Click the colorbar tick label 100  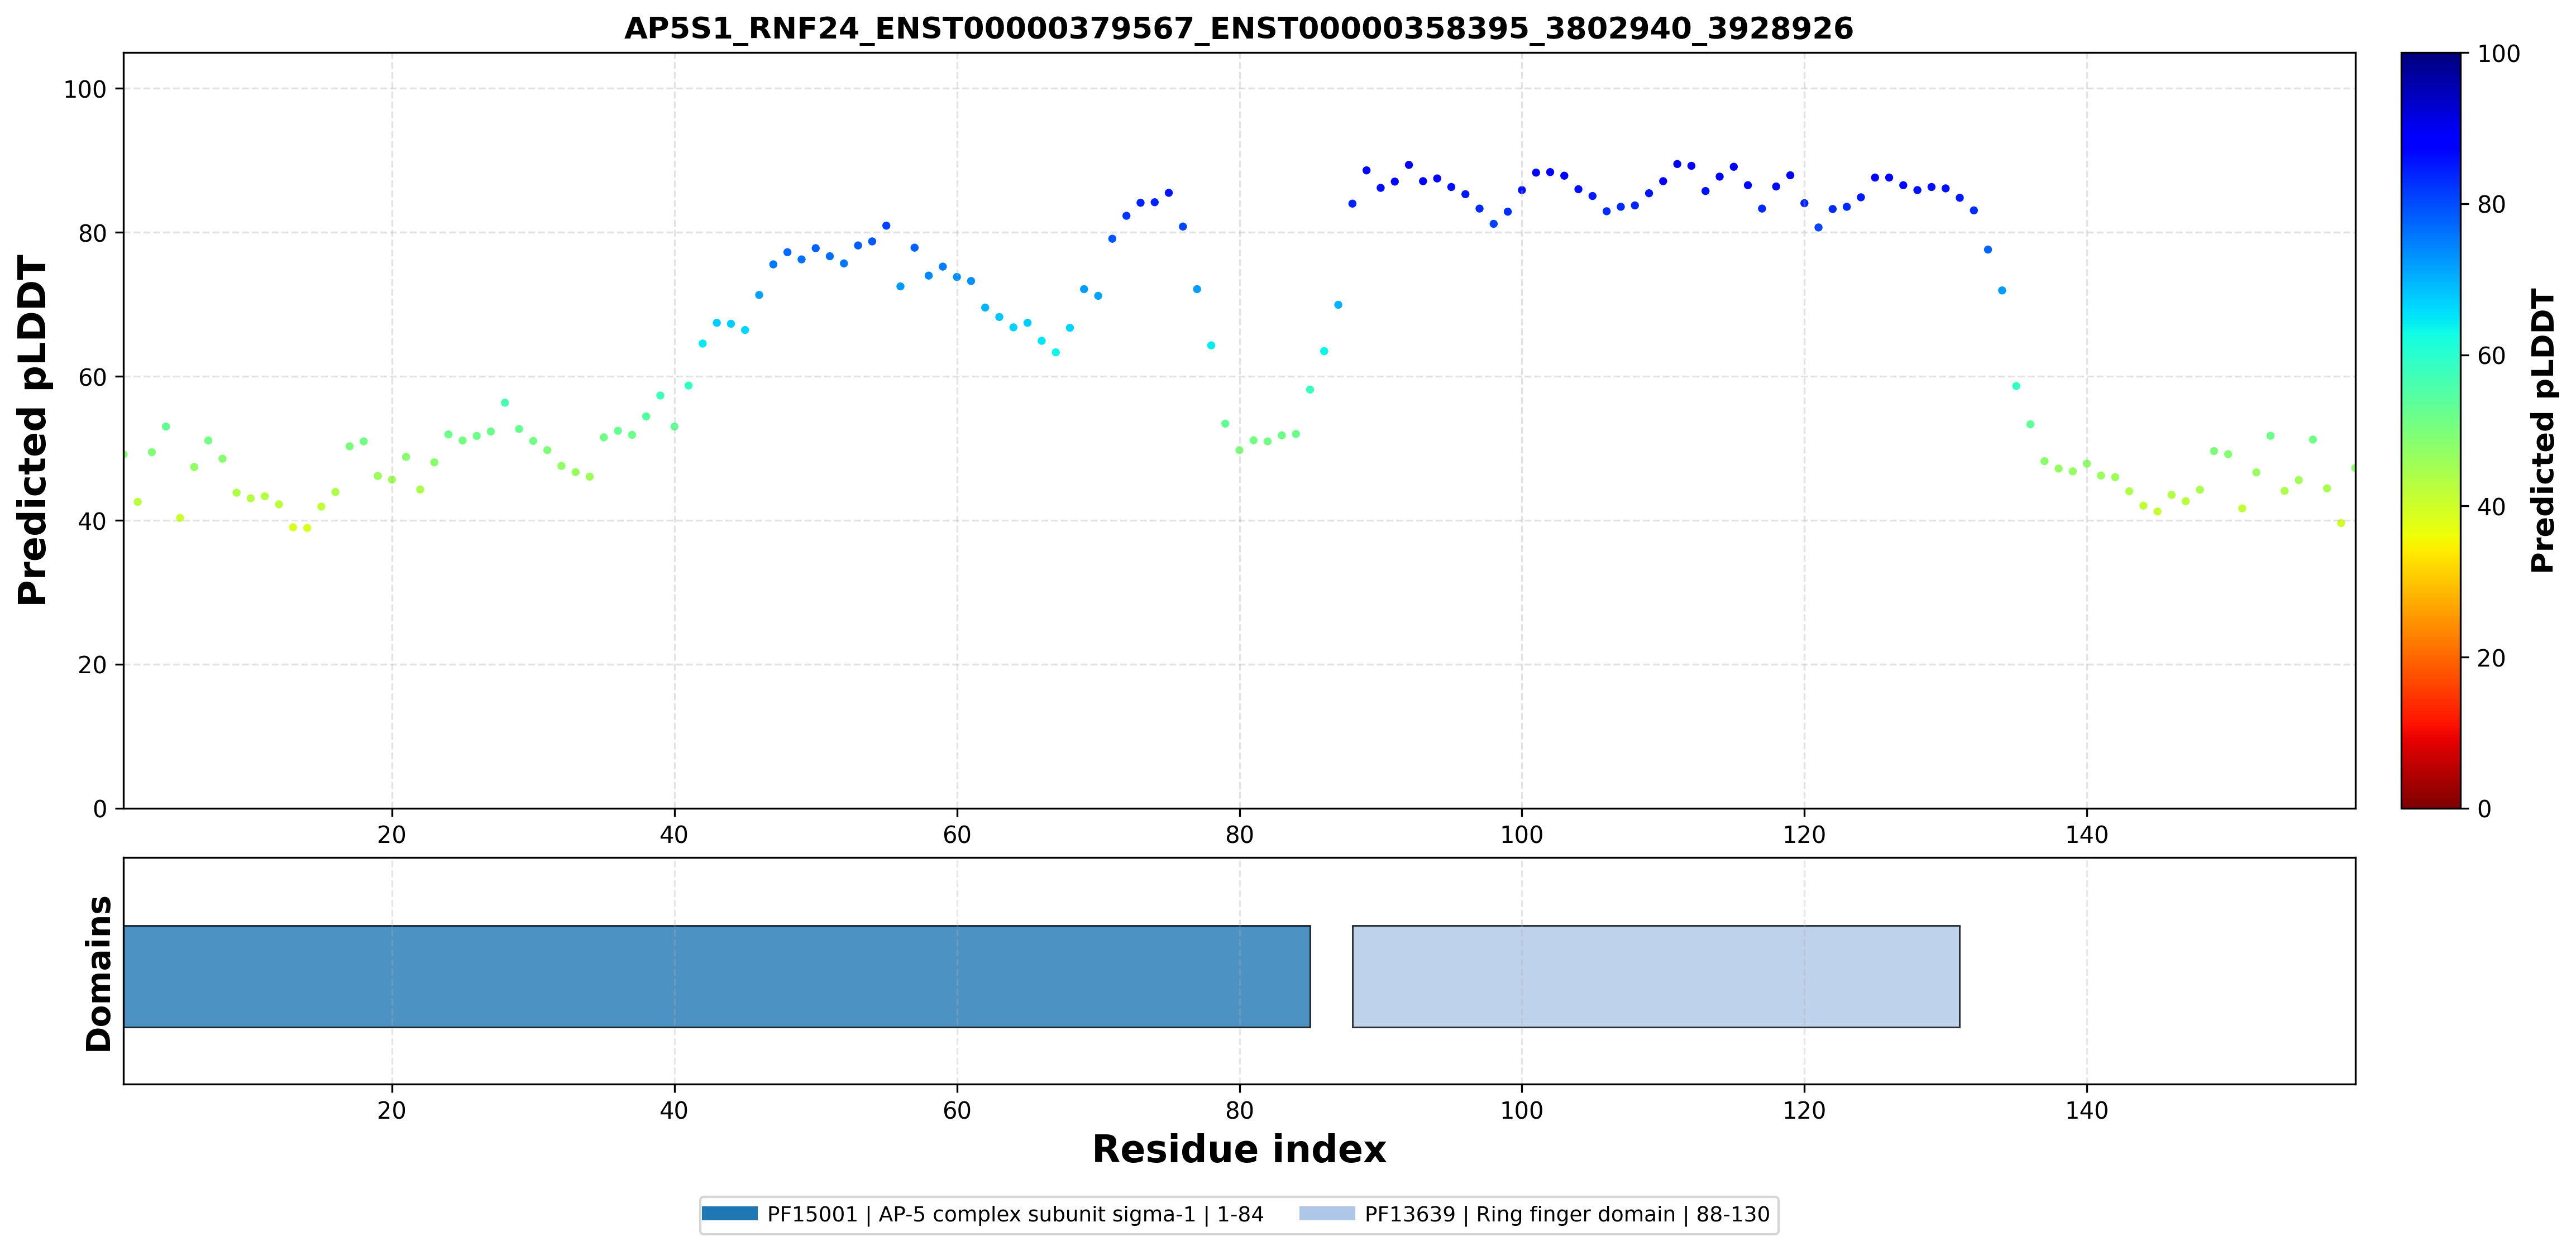[x=2498, y=54]
